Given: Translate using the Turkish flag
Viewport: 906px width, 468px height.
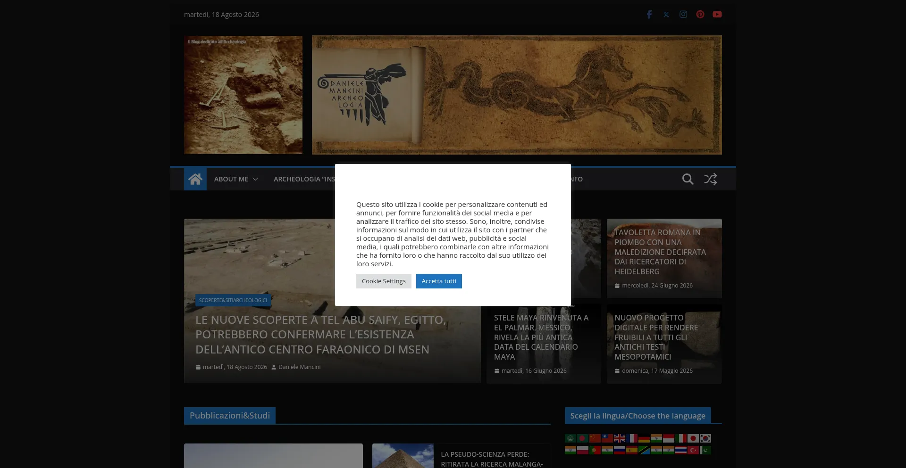Looking at the screenshot, I should (x=693, y=450).
